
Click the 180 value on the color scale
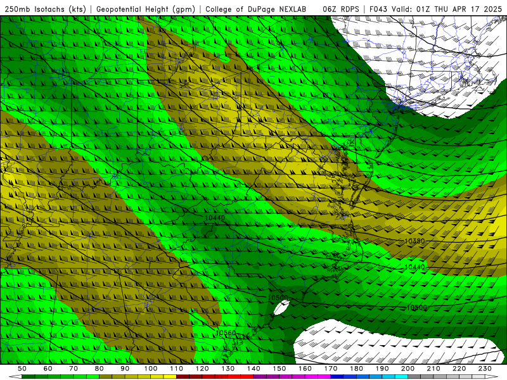(357, 369)
